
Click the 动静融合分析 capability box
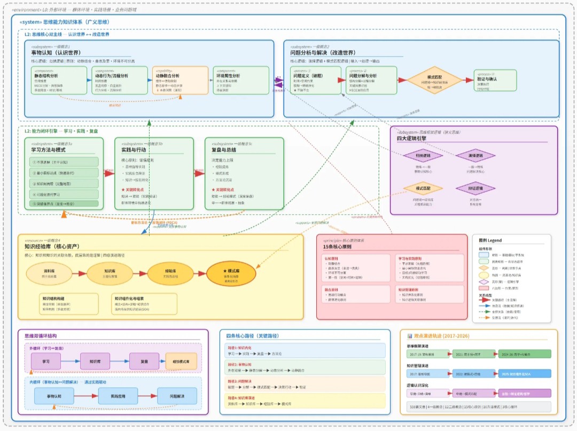click(181, 80)
